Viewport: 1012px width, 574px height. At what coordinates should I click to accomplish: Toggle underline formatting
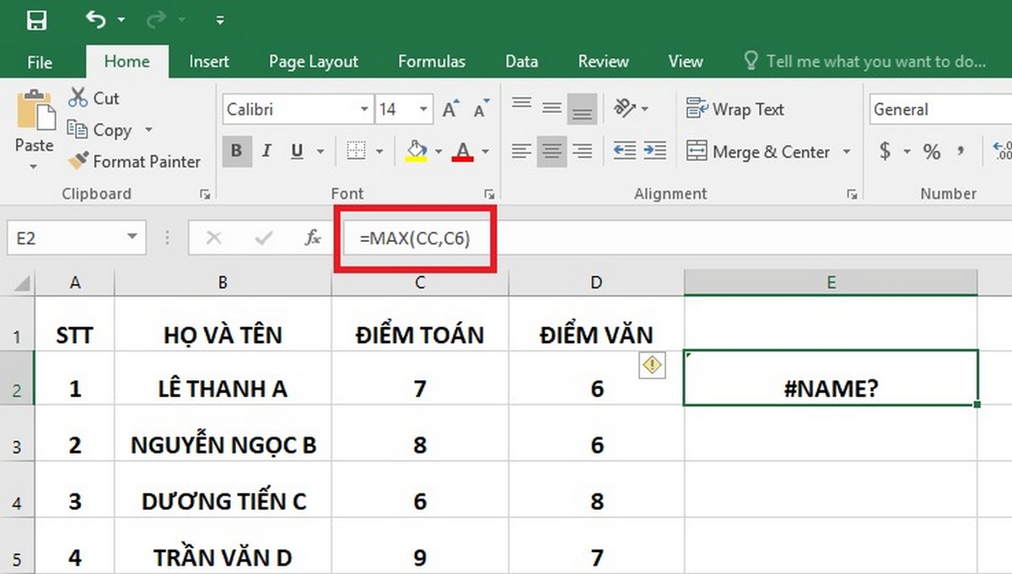pos(296,152)
